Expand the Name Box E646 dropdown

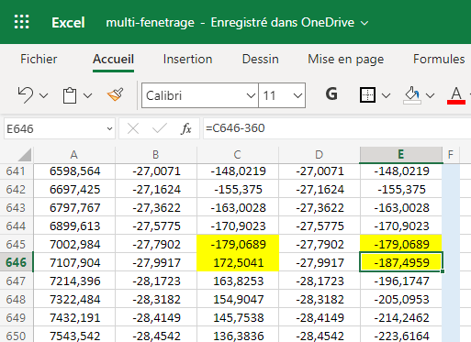[109, 128]
